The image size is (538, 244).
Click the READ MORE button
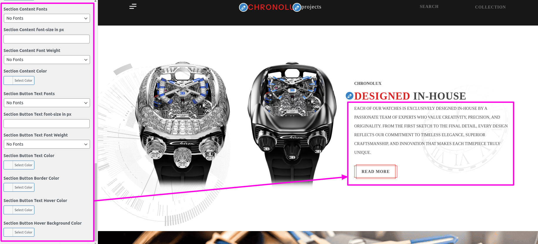point(375,171)
